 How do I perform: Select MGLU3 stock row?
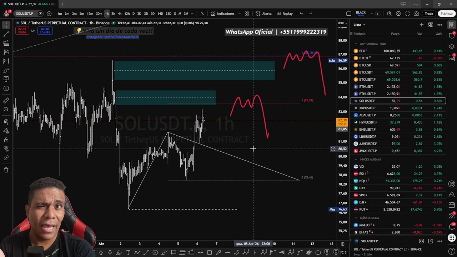[398, 225]
